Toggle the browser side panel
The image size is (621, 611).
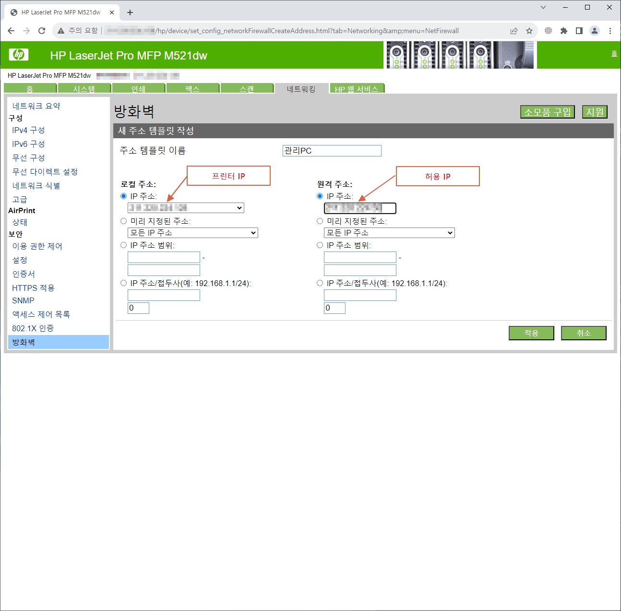[x=579, y=31]
